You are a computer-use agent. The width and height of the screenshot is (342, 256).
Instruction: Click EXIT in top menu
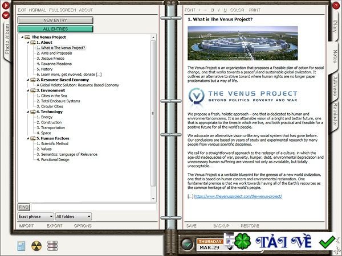click(x=22, y=10)
